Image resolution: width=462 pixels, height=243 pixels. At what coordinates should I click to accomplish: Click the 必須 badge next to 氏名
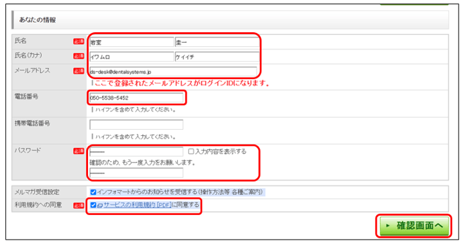pos(79,42)
